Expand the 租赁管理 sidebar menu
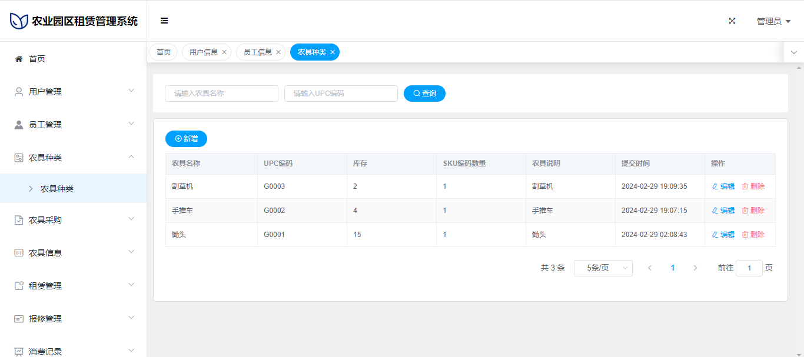Viewport: 804px width, 357px height. point(73,286)
